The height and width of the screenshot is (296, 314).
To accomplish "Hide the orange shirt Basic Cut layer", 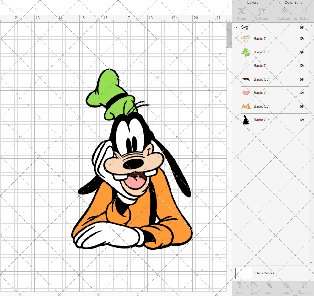I will [301, 106].
